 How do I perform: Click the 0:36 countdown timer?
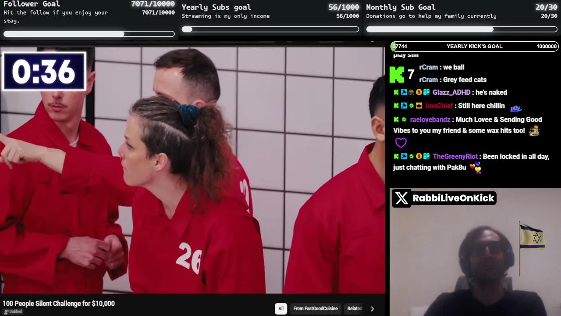(x=44, y=72)
